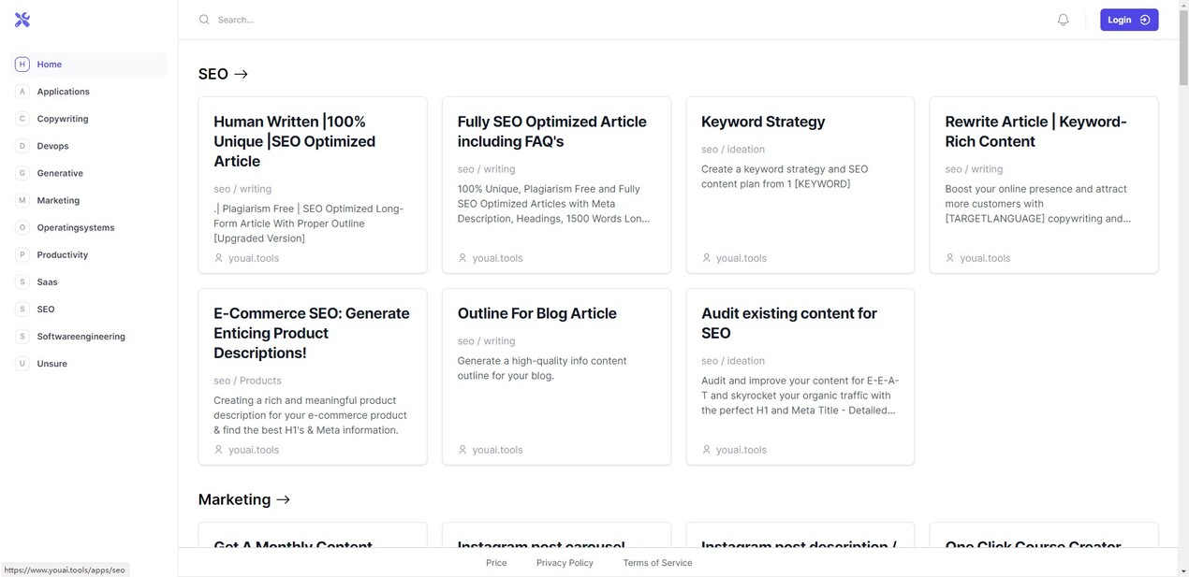Go to Softwareengineering category
The height and width of the screenshot is (577, 1189).
81,337
